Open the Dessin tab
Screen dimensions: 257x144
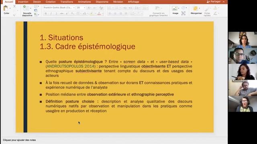37,2
